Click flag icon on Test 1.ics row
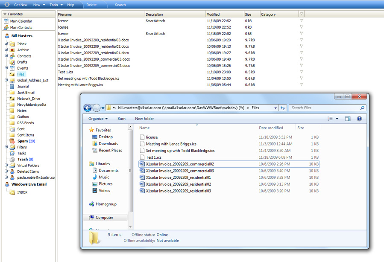384x262 pixels. click(x=301, y=72)
